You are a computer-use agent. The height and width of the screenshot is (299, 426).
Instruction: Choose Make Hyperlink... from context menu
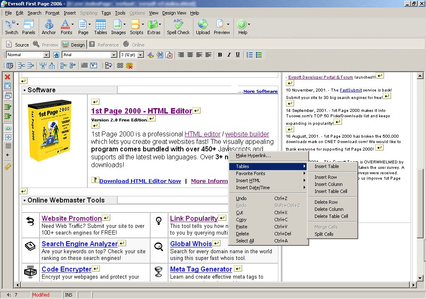click(269, 156)
